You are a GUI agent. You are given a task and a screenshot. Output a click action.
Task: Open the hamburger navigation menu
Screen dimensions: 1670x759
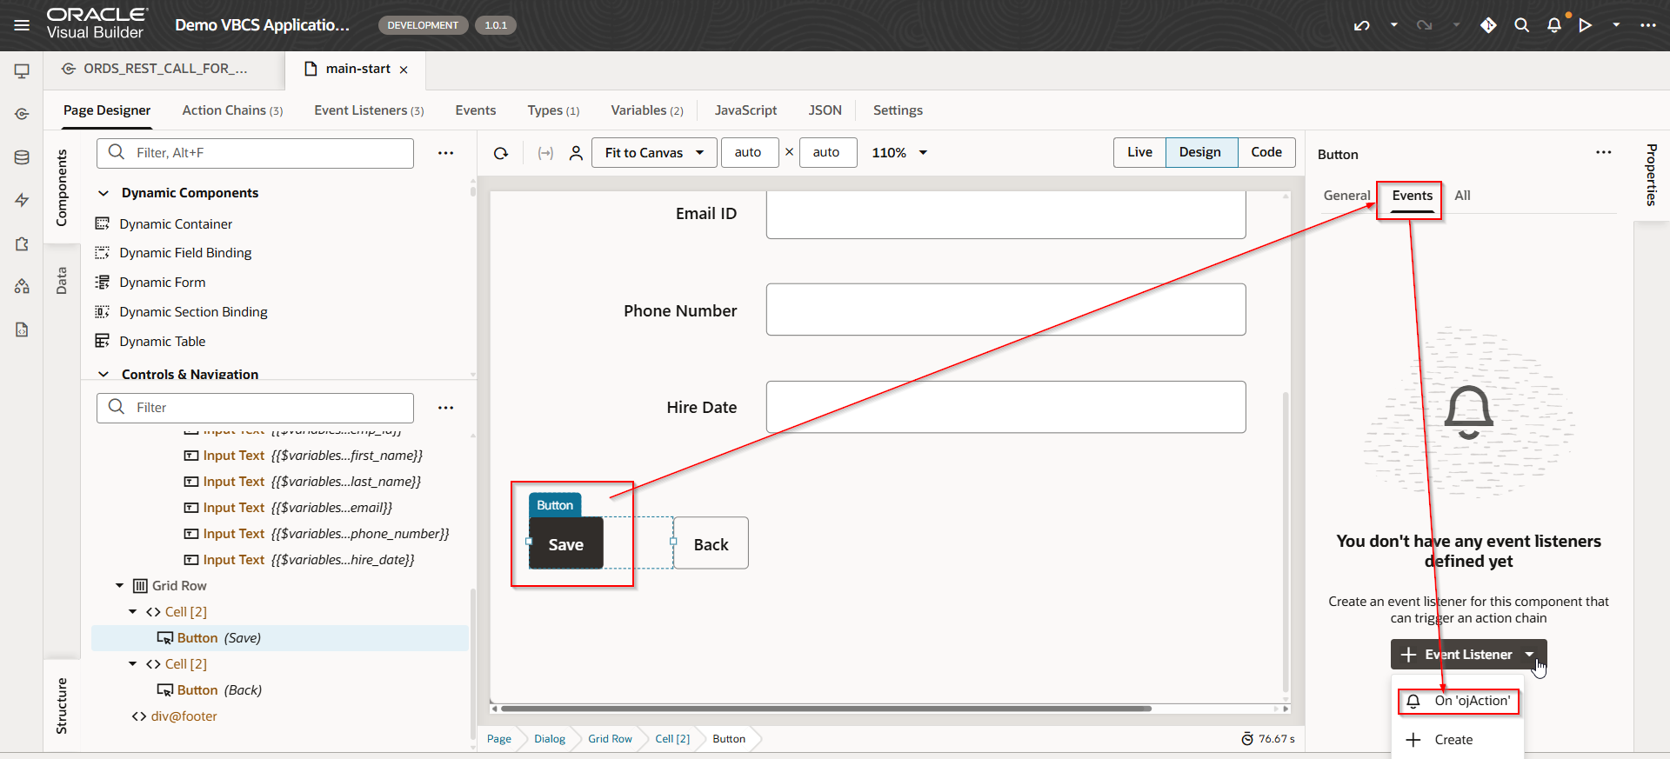pos(22,25)
